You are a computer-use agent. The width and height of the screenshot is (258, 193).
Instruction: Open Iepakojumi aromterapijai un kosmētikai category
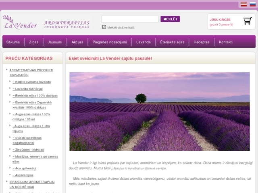click(32, 185)
